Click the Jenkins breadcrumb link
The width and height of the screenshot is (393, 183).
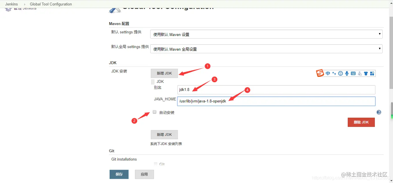[12, 4]
